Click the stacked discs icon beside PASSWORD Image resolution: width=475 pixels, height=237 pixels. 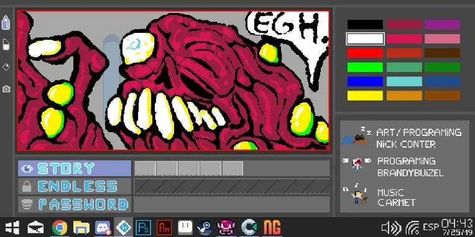coord(27,205)
